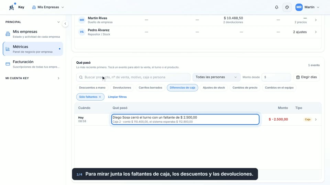Image resolution: width=330 pixels, height=185 pixels.
Task: Click the Hoy 08:58 timestamp
Action: [x=82, y=119]
